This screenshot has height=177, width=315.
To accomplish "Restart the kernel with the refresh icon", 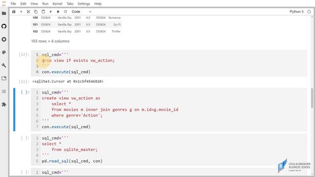I will [65, 12].
